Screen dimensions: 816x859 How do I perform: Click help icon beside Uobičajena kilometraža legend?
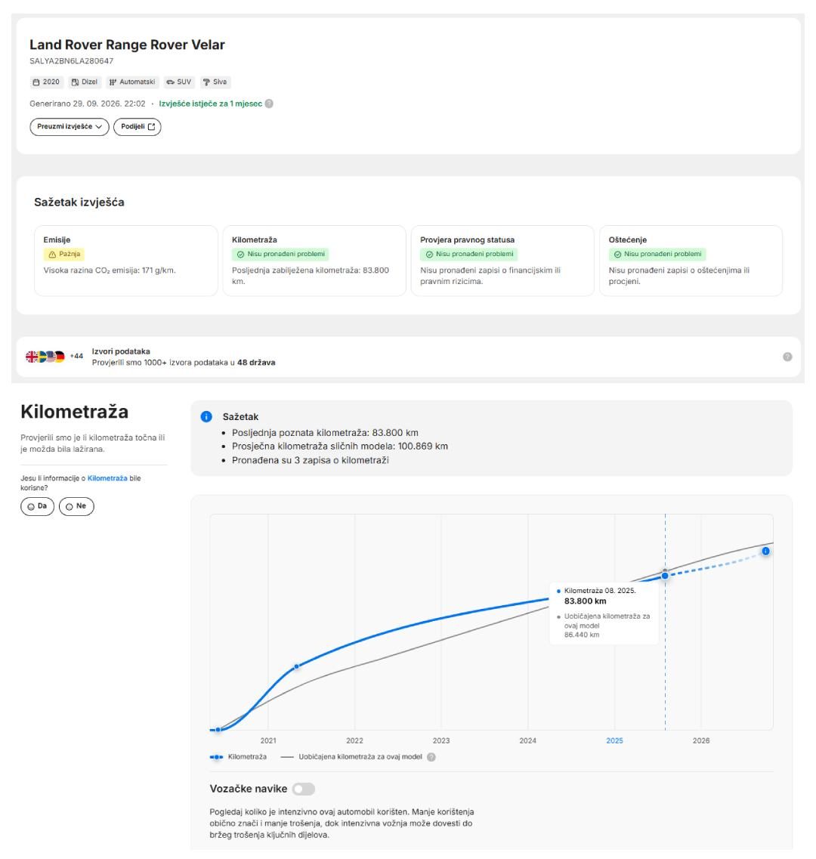click(431, 757)
